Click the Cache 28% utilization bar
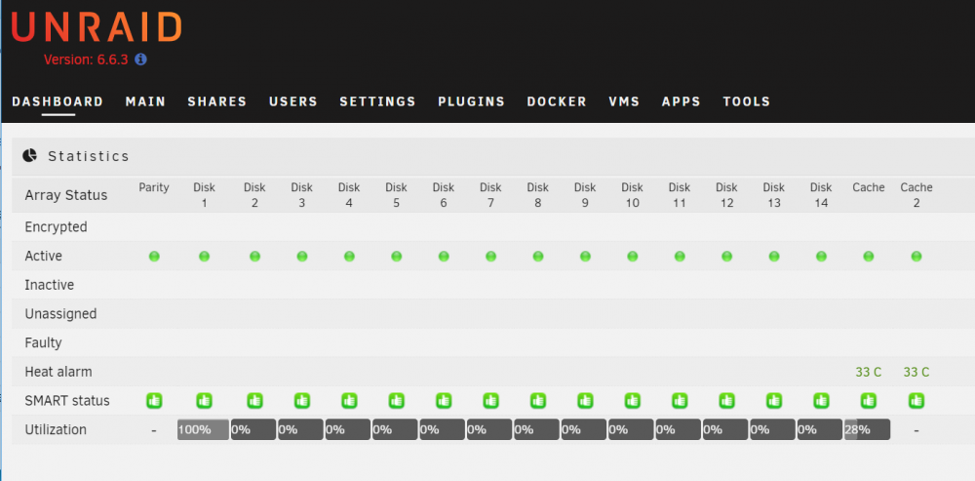This screenshot has width=975, height=481. point(867,429)
